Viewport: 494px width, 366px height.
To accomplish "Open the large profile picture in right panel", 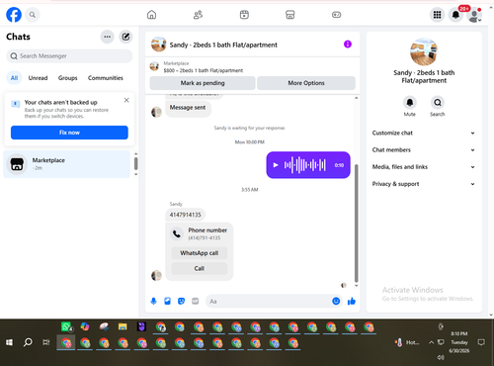I will (x=424, y=51).
